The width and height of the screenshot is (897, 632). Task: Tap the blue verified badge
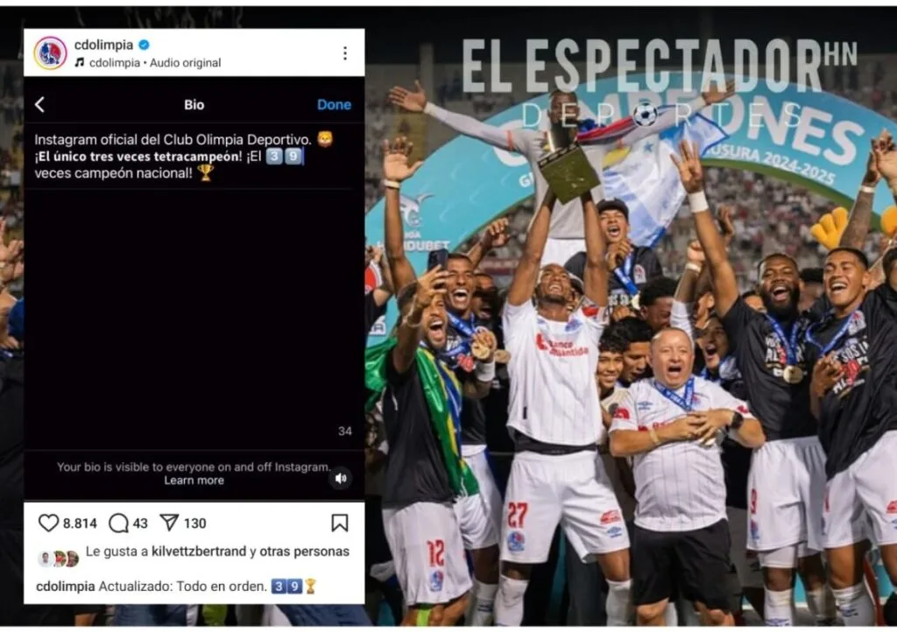[145, 45]
